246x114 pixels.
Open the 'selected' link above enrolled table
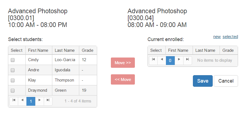(x=230, y=37)
